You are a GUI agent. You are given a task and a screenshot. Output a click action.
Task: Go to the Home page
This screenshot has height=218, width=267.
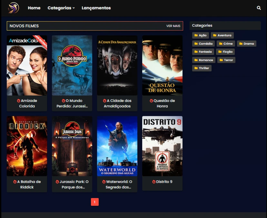[34, 8]
